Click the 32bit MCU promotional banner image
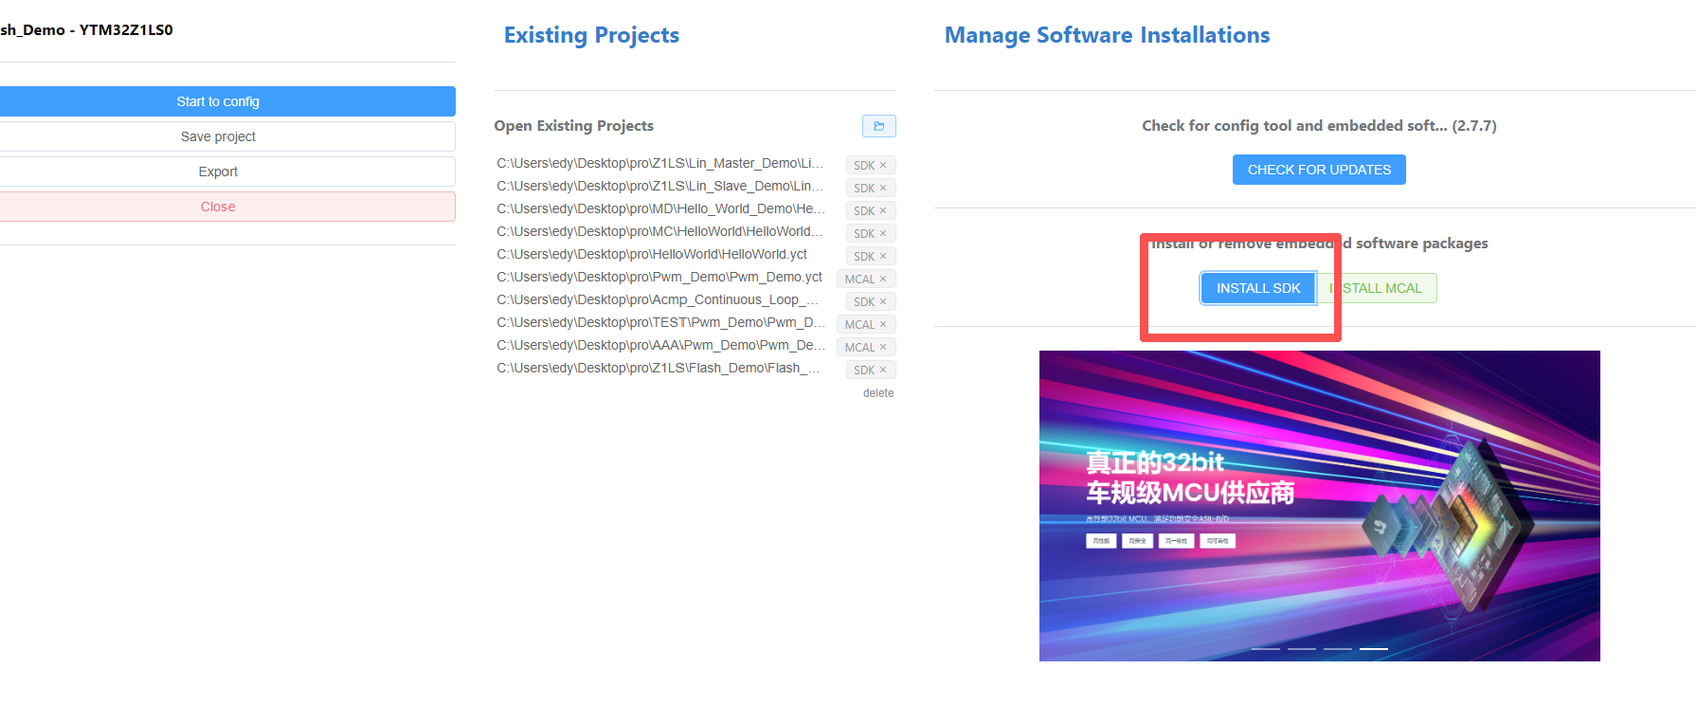Viewport: 1697px width, 705px height. point(1319,505)
